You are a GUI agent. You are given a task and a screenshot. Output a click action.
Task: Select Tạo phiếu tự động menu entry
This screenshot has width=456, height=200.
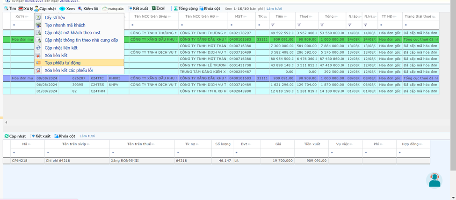click(62, 63)
